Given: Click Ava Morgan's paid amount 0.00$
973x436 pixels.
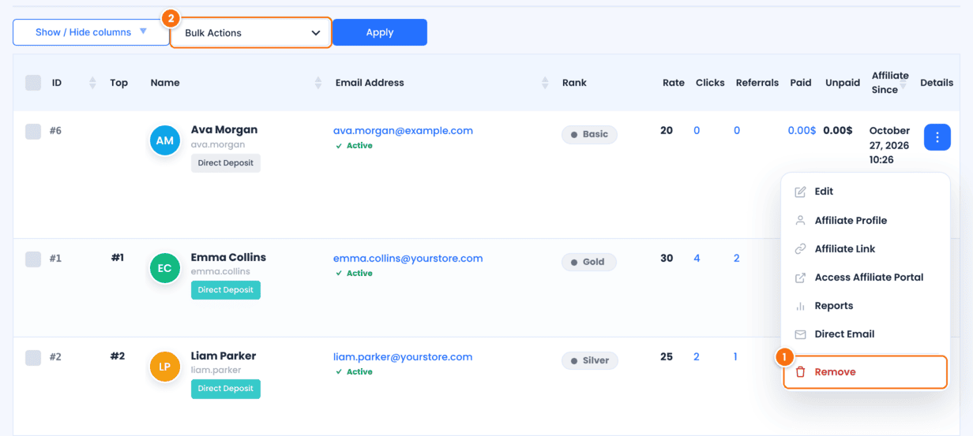Looking at the screenshot, I should pos(802,131).
